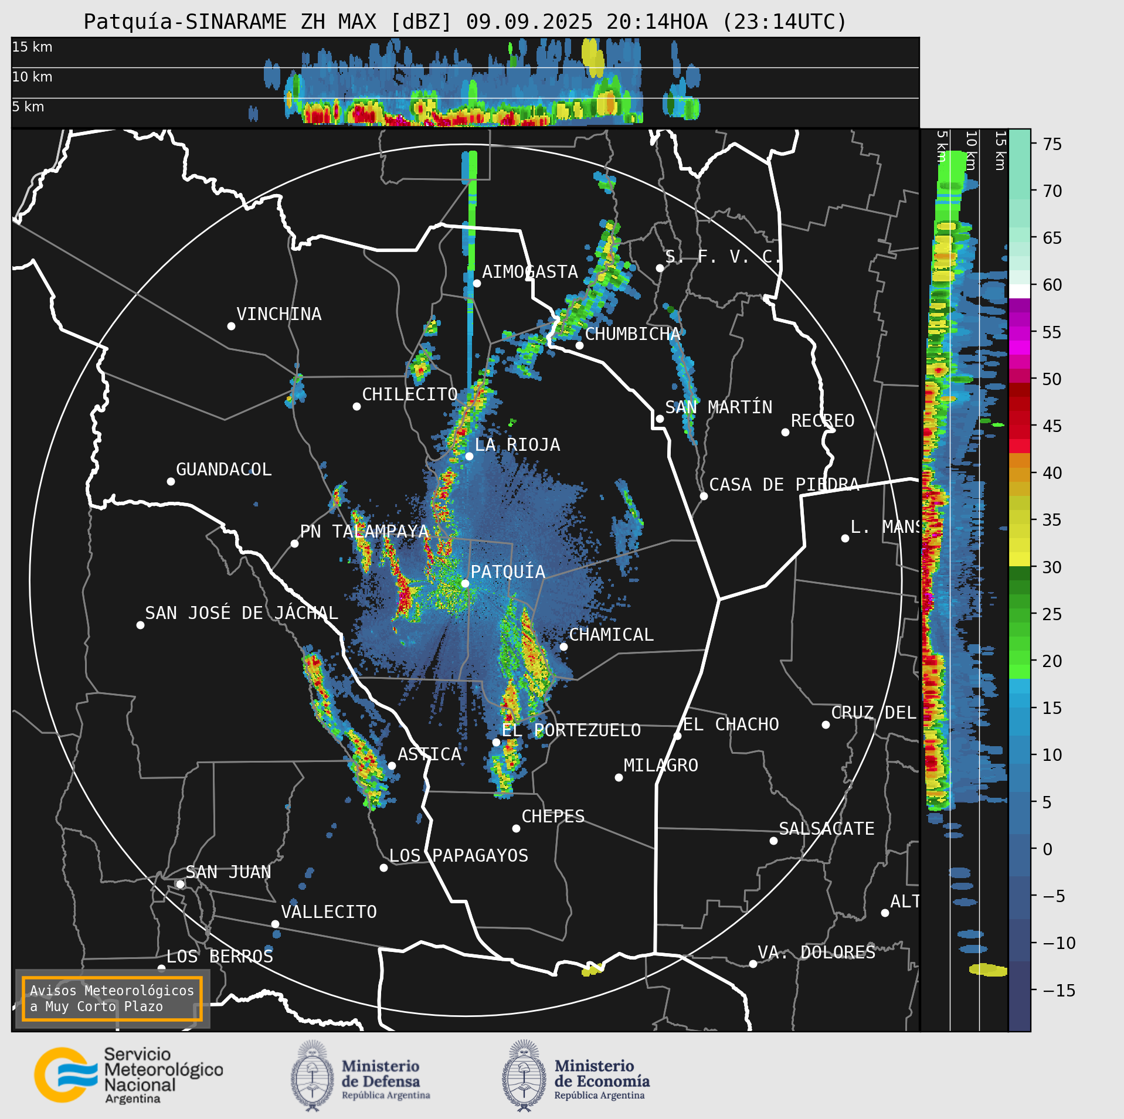Click the CHEPES label
1124x1119 pixels.
click(x=553, y=816)
